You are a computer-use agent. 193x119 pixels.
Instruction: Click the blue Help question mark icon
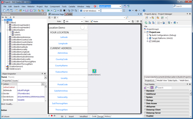pyautogui.click(x=144, y=11)
